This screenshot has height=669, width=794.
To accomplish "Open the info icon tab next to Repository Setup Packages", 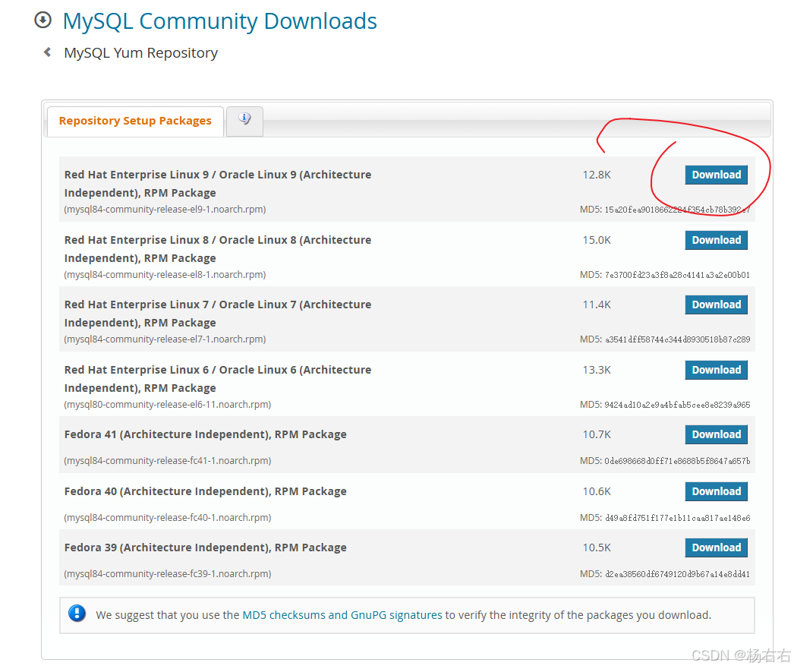I will 244,120.
